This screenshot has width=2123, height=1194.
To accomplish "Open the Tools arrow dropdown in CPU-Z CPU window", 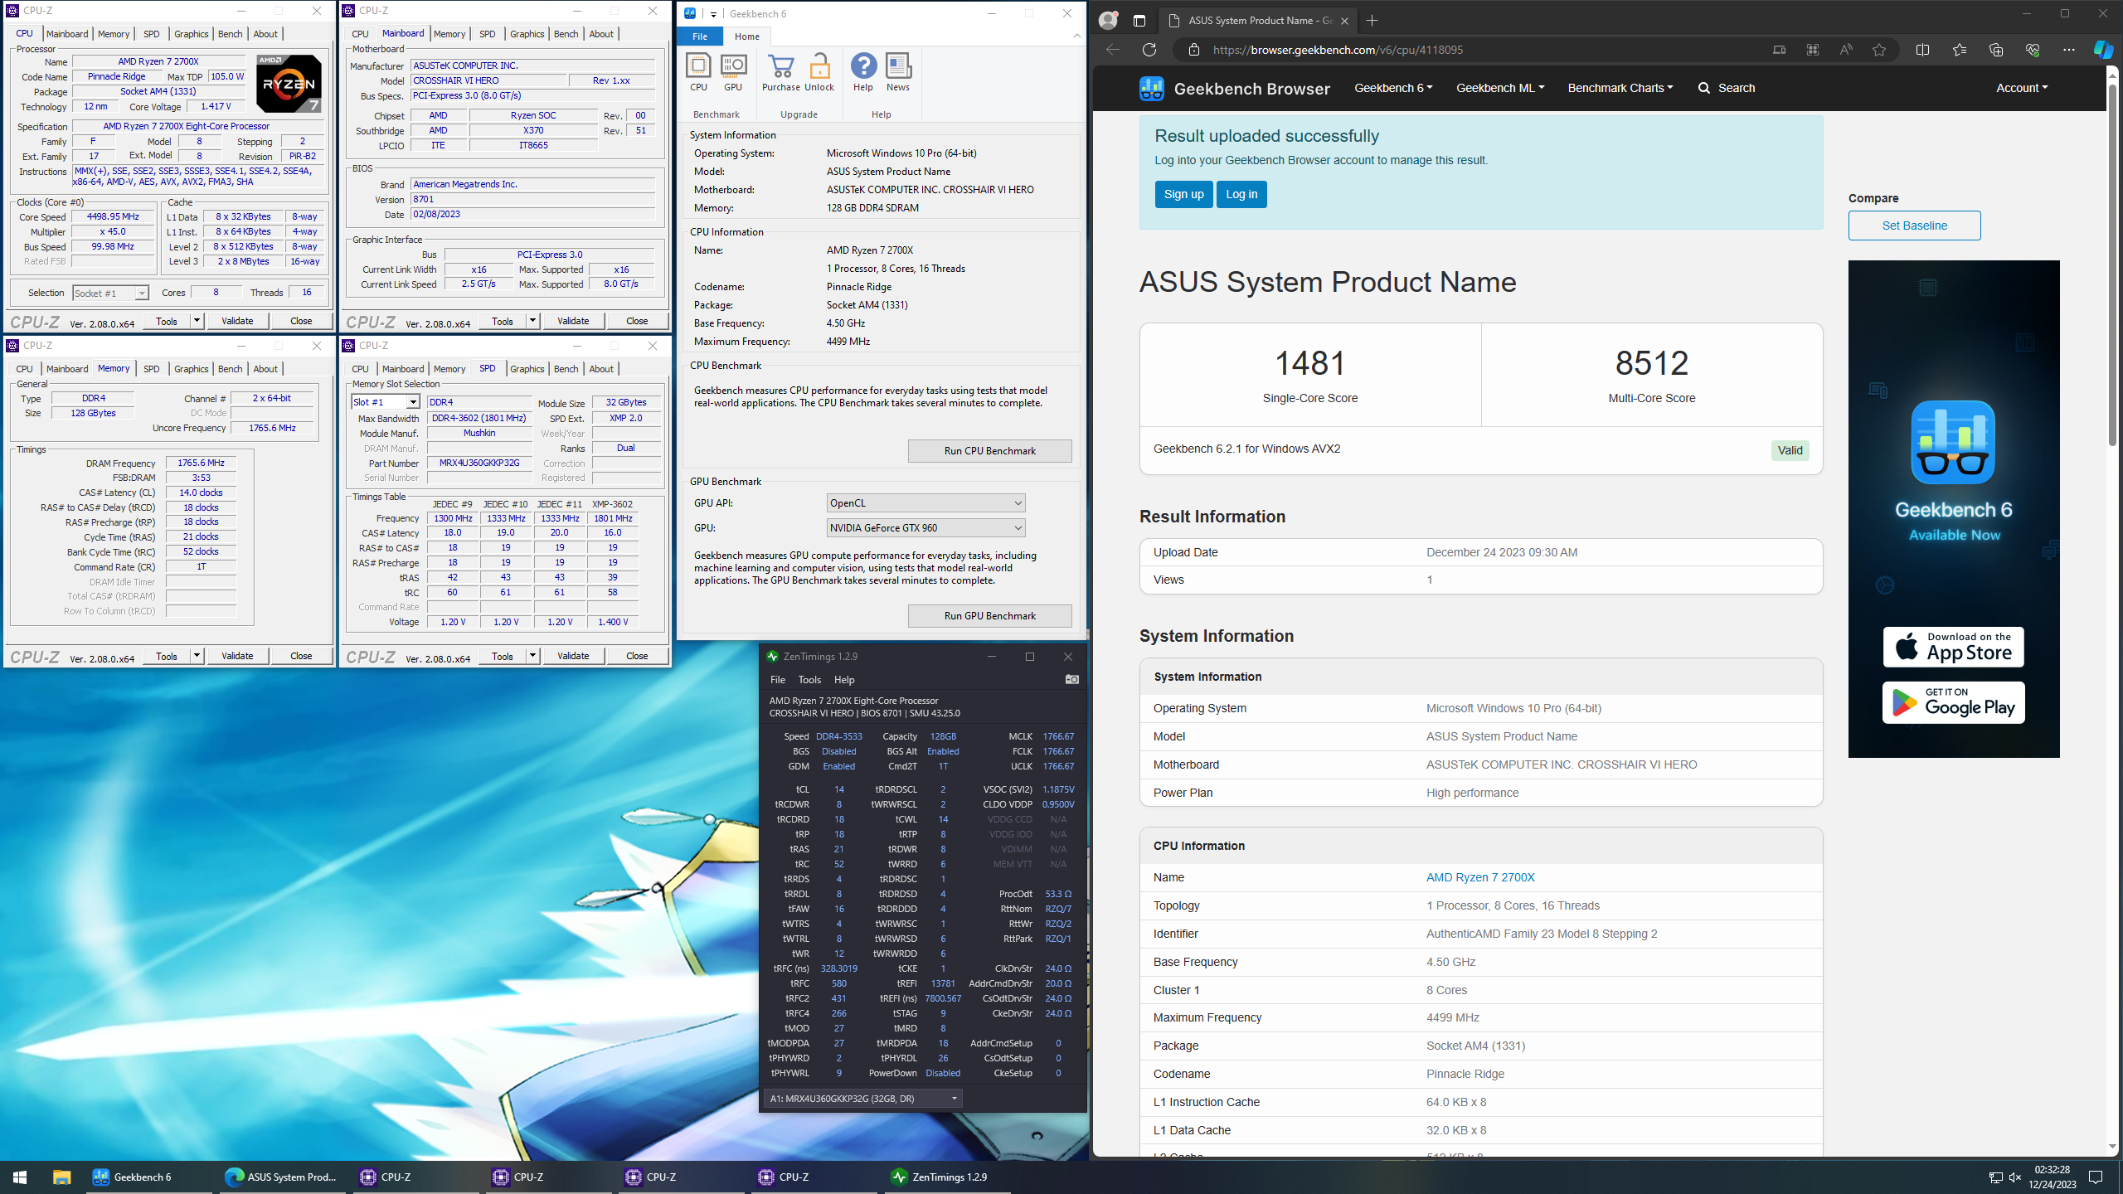I will pos(197,321).
